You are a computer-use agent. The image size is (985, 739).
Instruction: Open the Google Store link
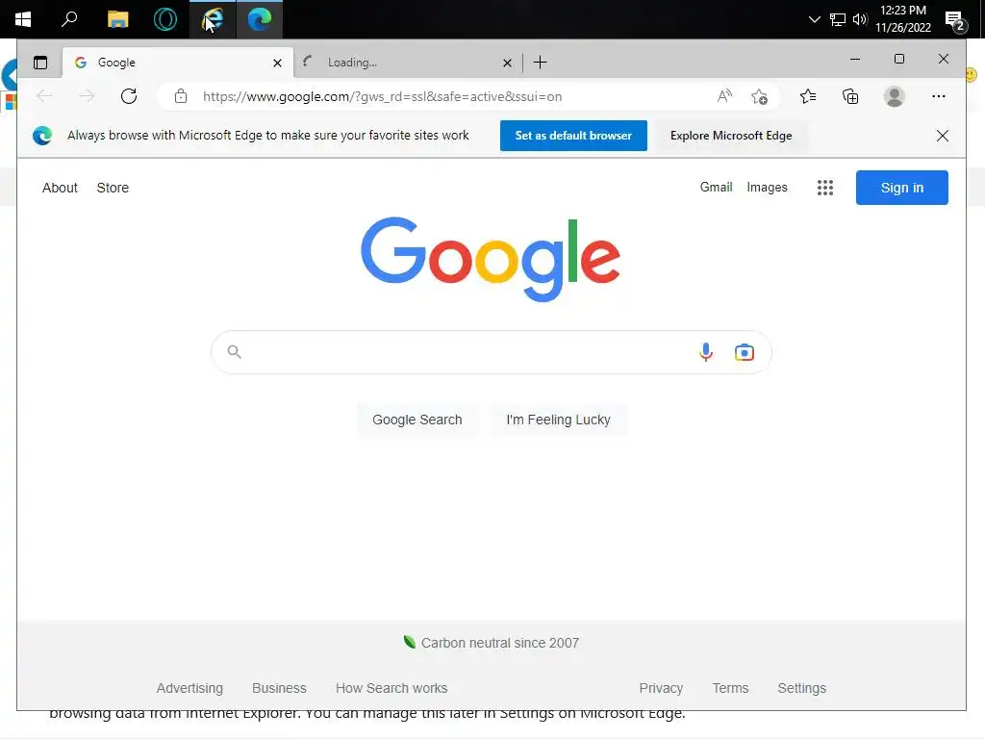tap(113, 188)
